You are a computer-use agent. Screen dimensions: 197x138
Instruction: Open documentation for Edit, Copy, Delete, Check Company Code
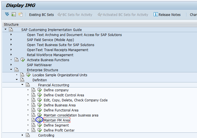(x=33, y=100)
